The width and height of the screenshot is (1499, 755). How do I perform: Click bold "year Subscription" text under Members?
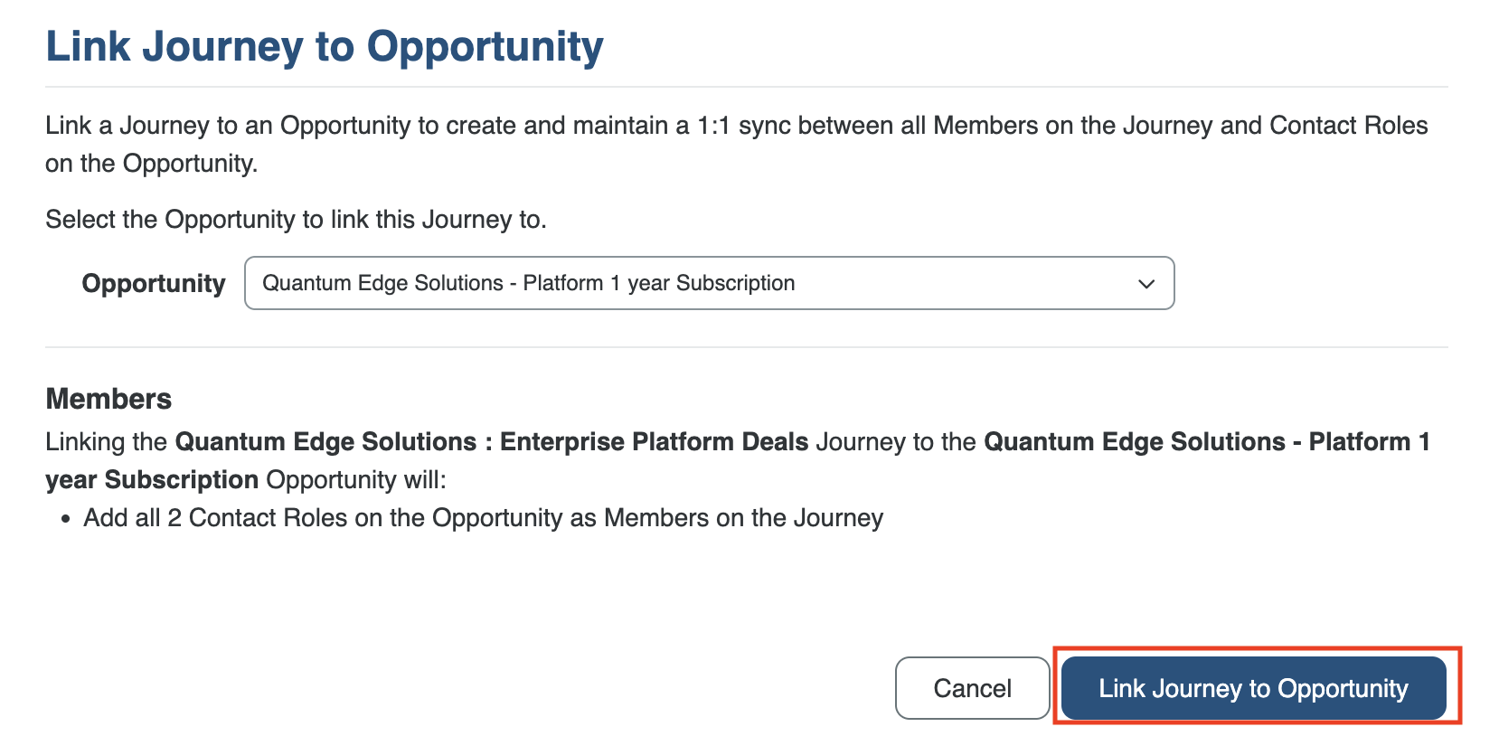pyautogui.click(x=152, y=479)
